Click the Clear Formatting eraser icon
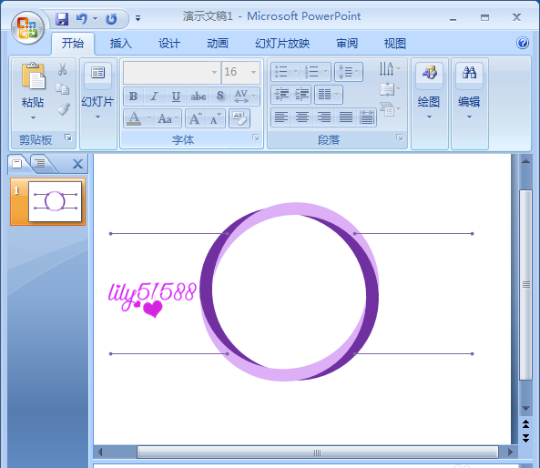 tap(239, 118)
